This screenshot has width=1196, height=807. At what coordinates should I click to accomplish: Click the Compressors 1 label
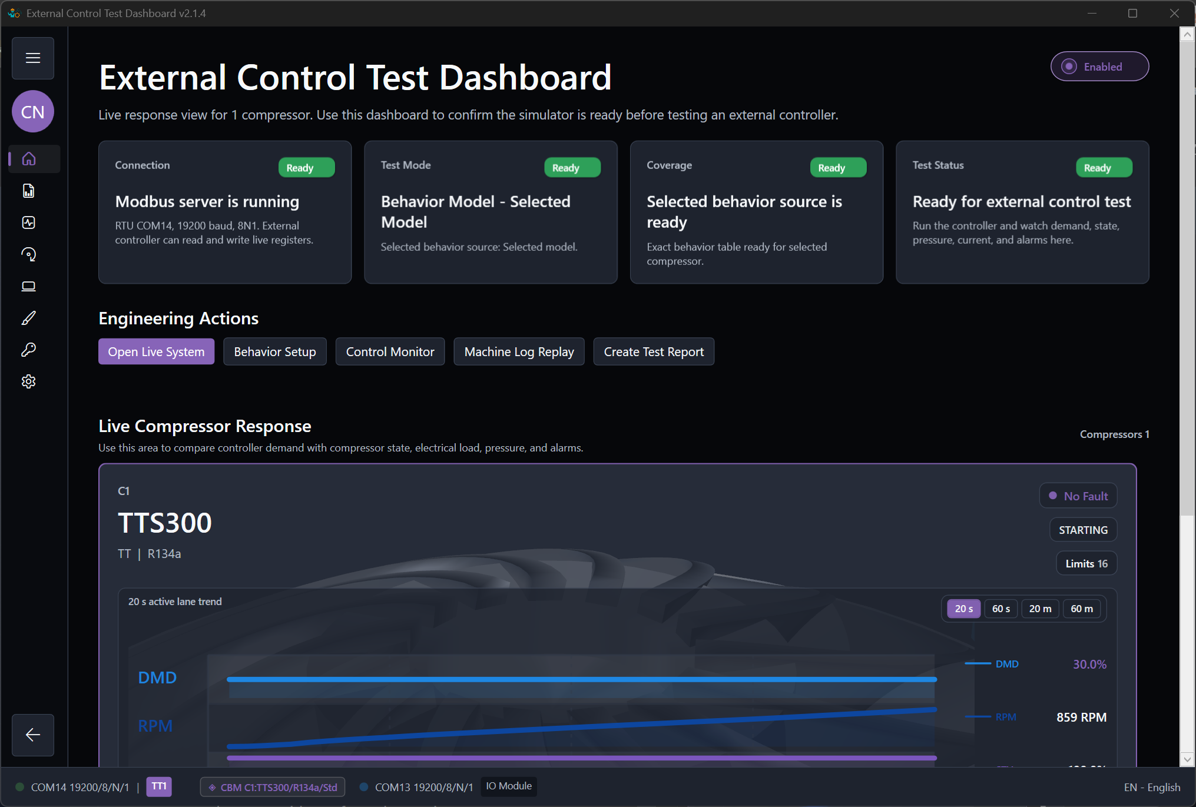pos(1114,434)
